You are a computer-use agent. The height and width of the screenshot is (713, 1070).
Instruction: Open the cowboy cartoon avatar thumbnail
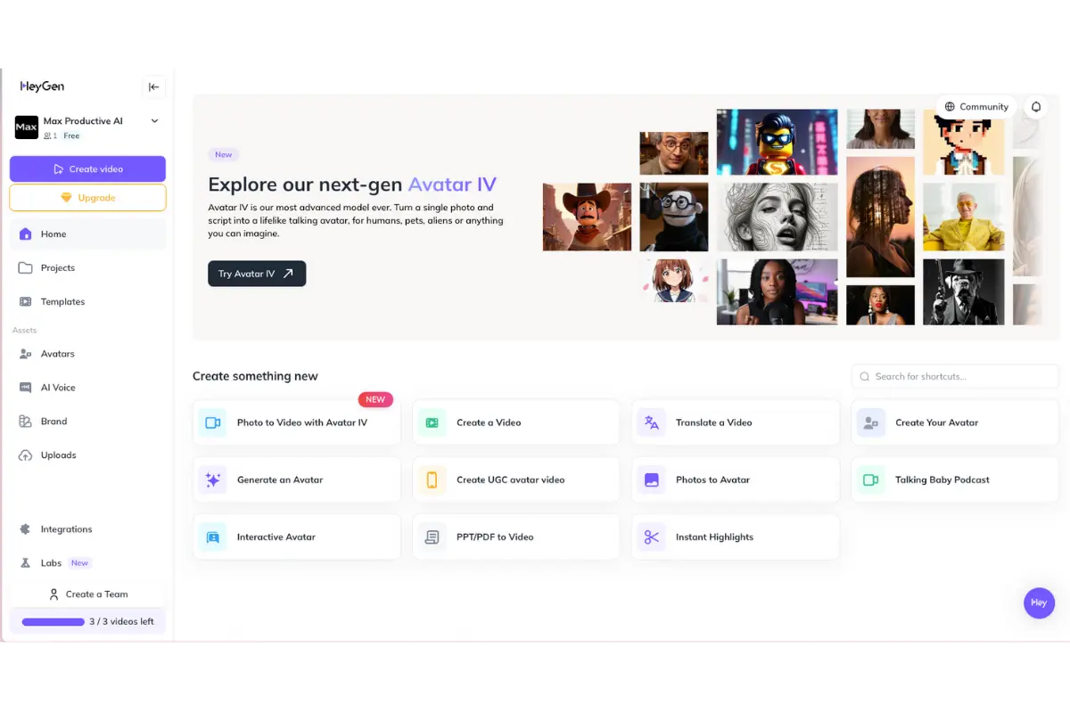click(587, 217)
